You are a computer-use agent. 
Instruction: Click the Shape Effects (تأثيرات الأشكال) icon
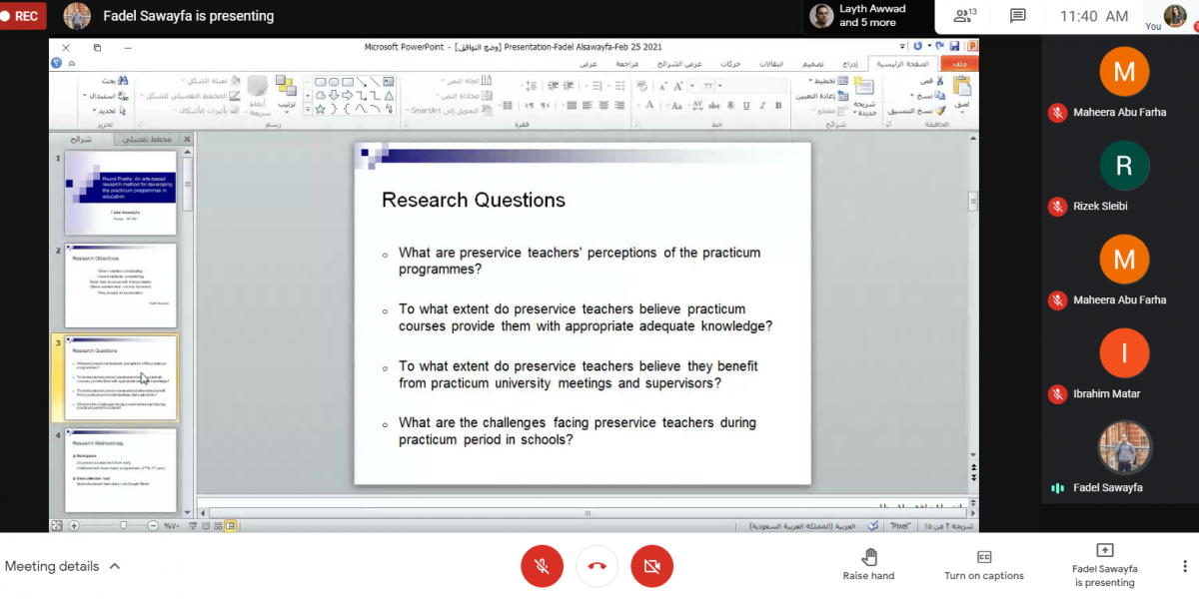click(234, 110)
